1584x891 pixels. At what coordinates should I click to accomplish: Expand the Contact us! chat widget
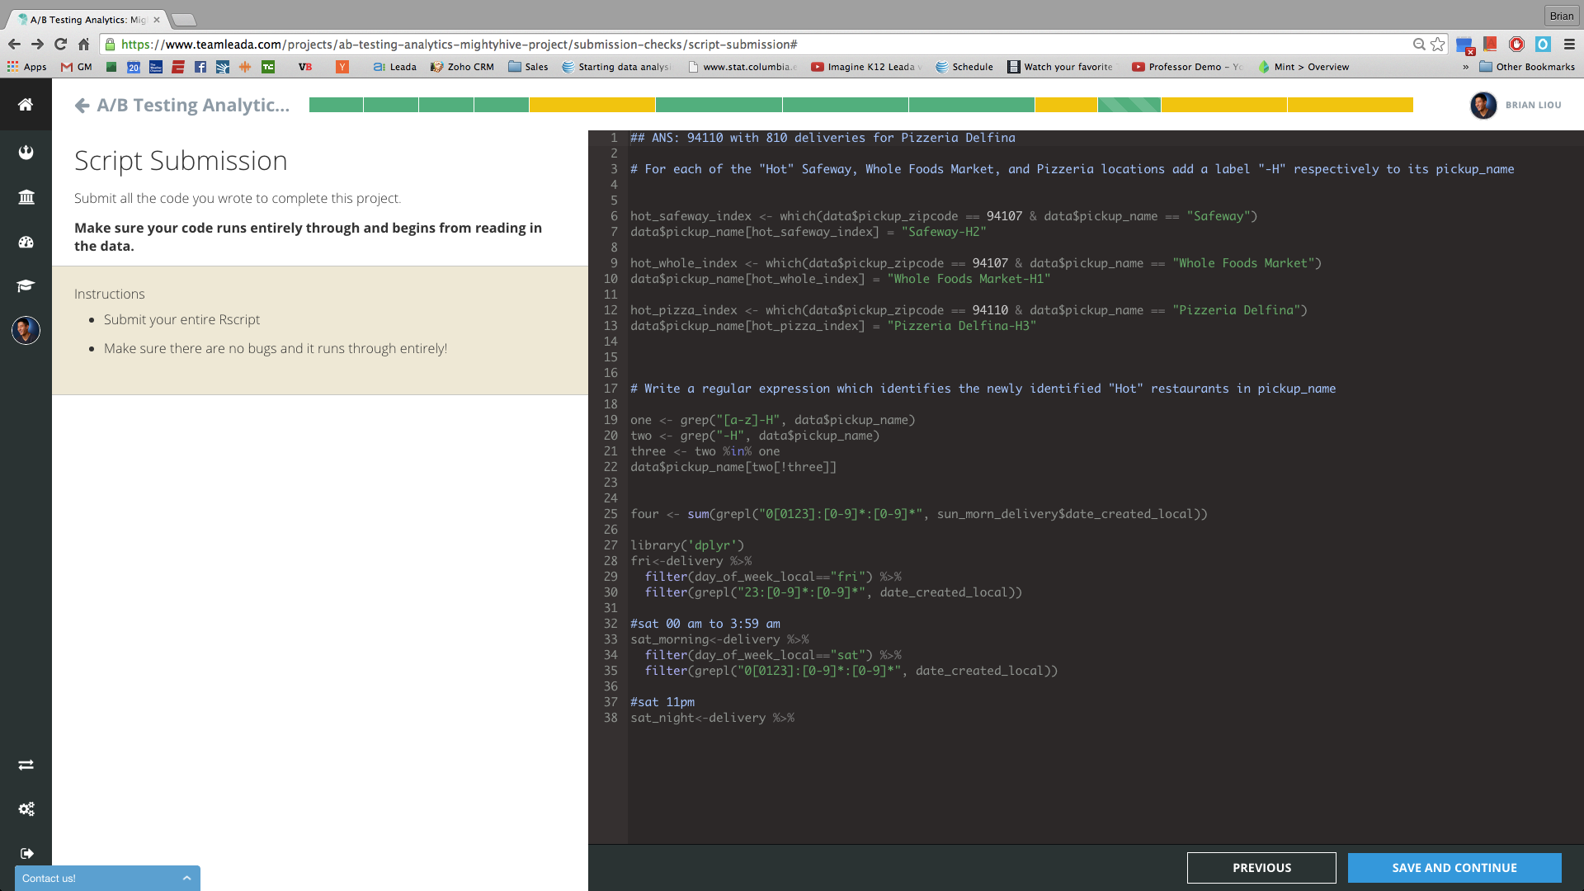pyautogui.click(x=107, y=878)
